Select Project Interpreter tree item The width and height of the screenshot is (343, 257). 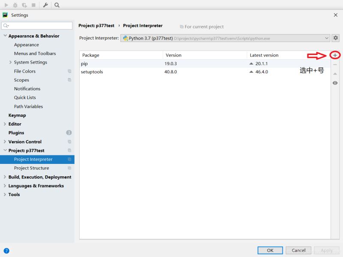[37, 159]
